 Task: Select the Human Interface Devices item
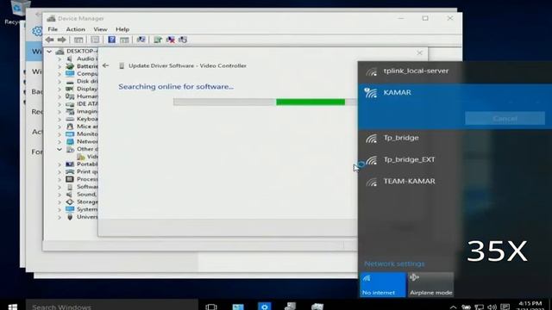87,96
